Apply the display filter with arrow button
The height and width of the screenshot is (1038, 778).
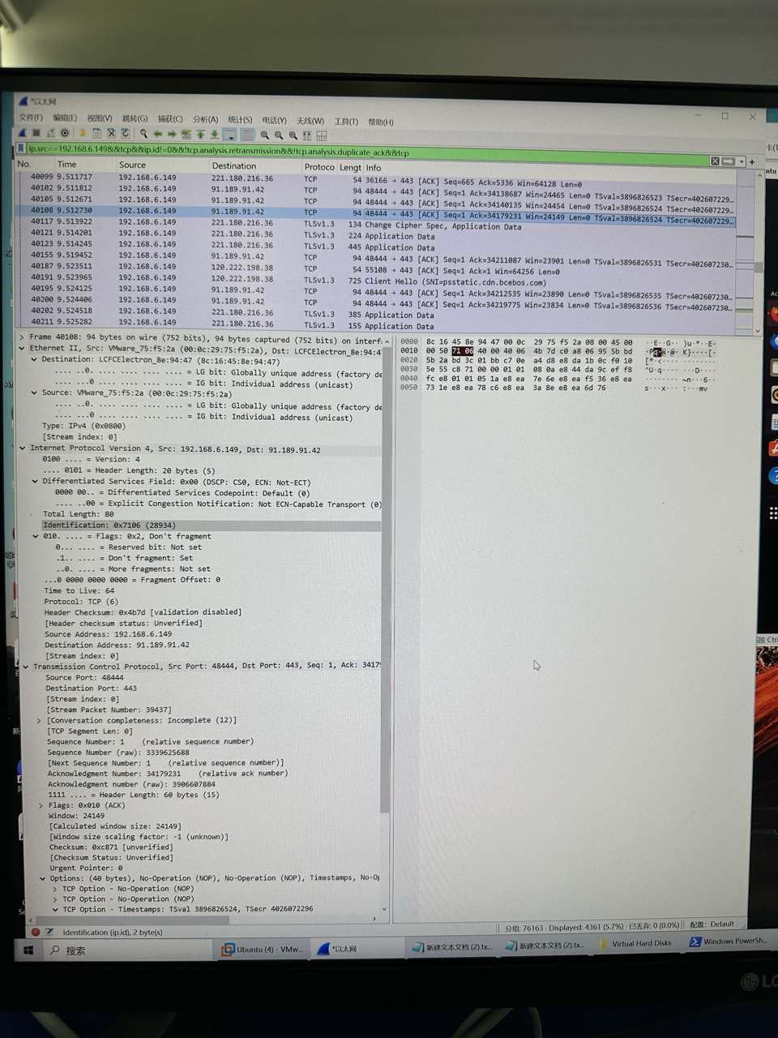pos(728,161)
